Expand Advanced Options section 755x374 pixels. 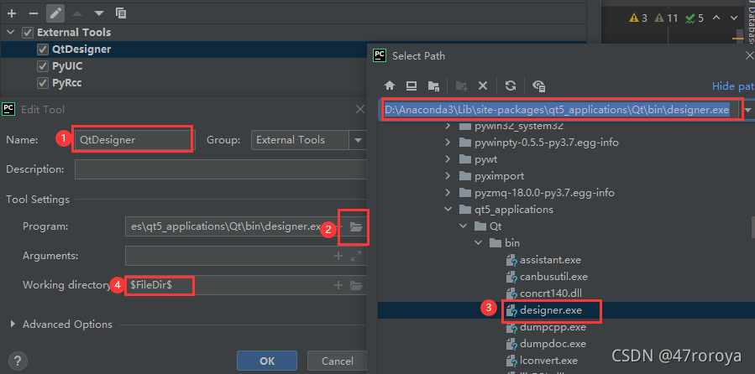13,325
